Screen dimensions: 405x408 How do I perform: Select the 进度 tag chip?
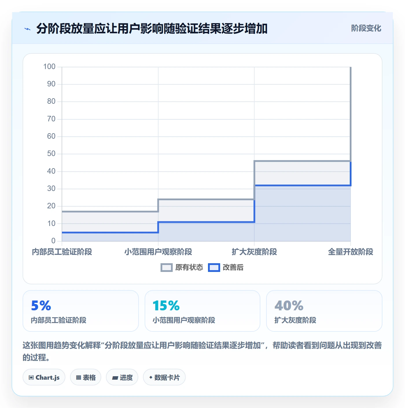pos(122,377)
